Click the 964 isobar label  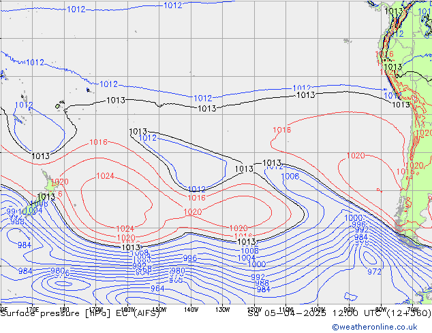pos(157,289)
